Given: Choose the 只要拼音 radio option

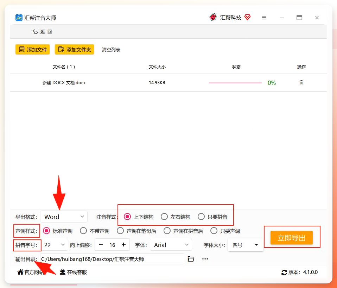Looking at the screenshot, I should (212, 217).
